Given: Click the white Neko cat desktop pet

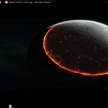Looking at the screenshot, I should (11, 106).
